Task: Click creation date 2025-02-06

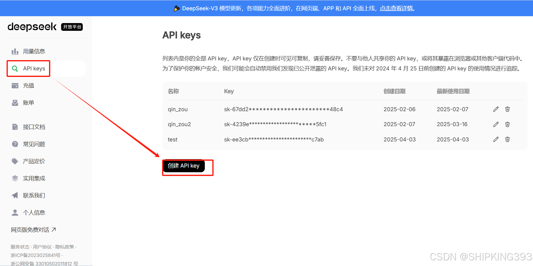Action: [x=399, y=109]
